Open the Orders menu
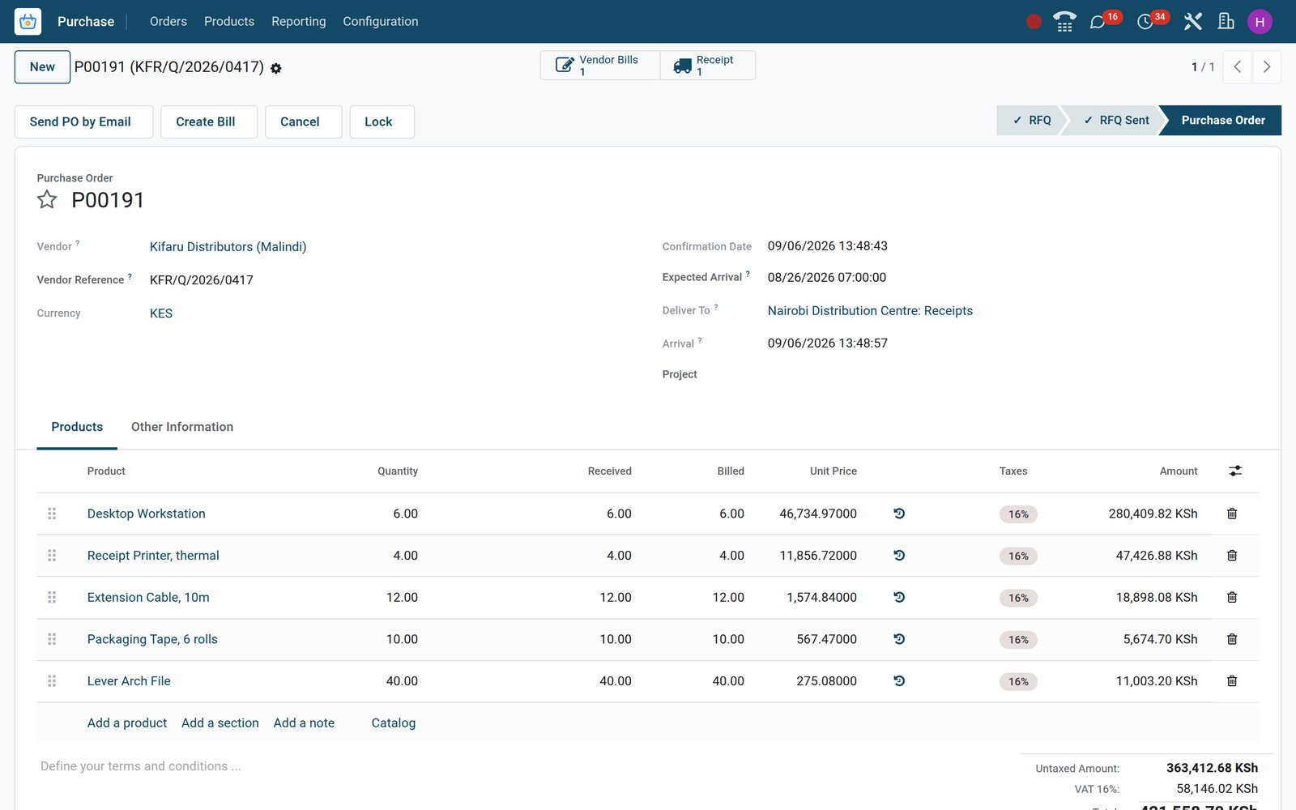Image resolution: width=1296 pixels, height=810 pixels. pos(168,22)
